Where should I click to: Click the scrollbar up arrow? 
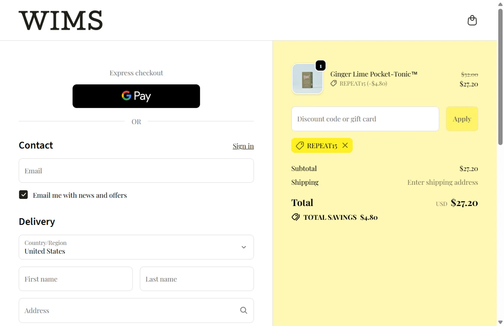point(500,4)
